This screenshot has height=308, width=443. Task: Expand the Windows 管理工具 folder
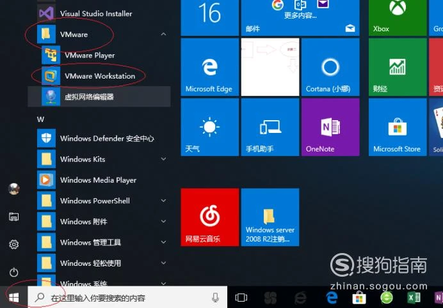[163, 242]
